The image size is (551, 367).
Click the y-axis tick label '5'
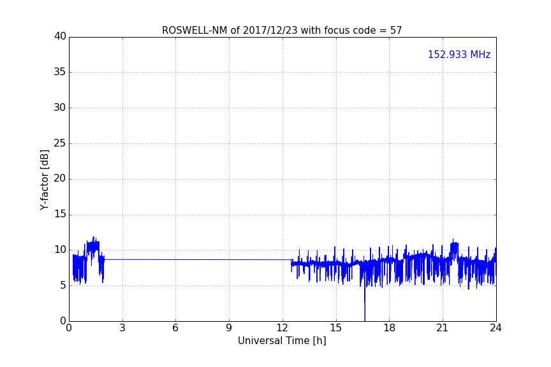click(63, 285)
